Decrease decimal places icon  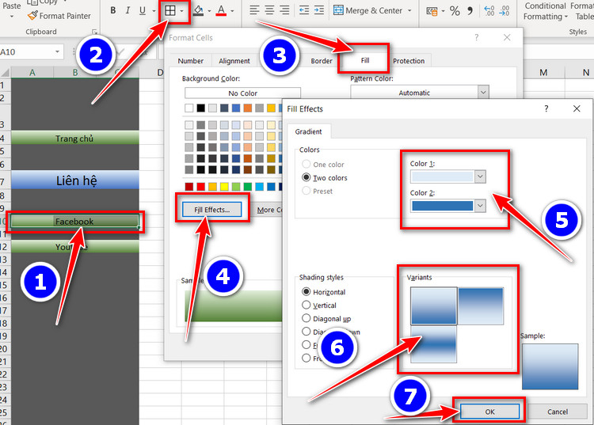click(505, 10)
